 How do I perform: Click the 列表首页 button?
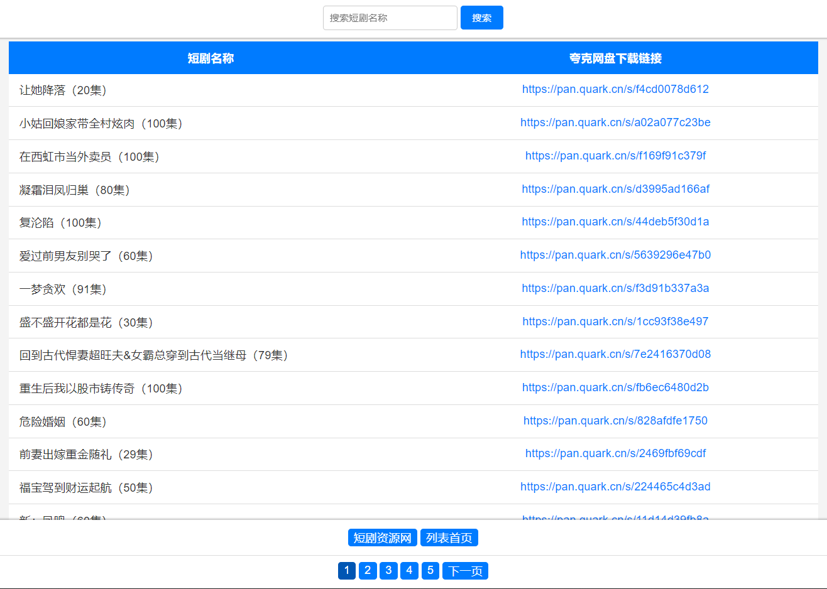(x=449, y=538)
